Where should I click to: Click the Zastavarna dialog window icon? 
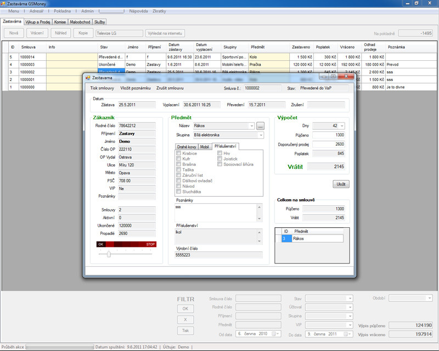88,78
